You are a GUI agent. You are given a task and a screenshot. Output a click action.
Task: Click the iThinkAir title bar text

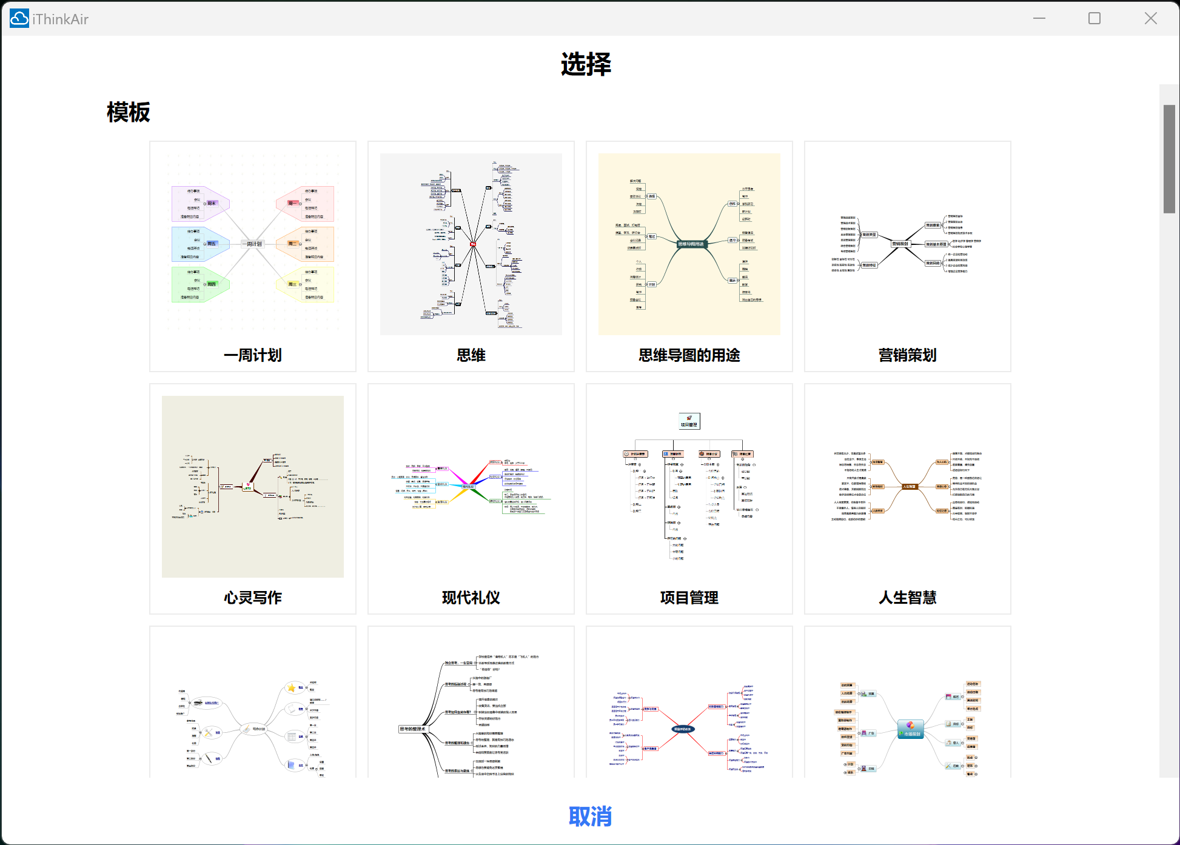tap(60, 19)
